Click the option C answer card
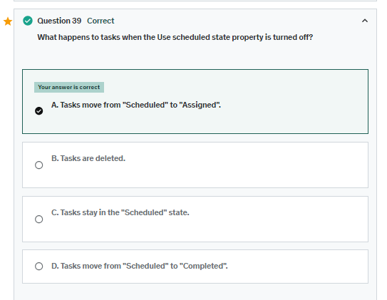This screenshot has height=300, width=387. coord(195,219)
